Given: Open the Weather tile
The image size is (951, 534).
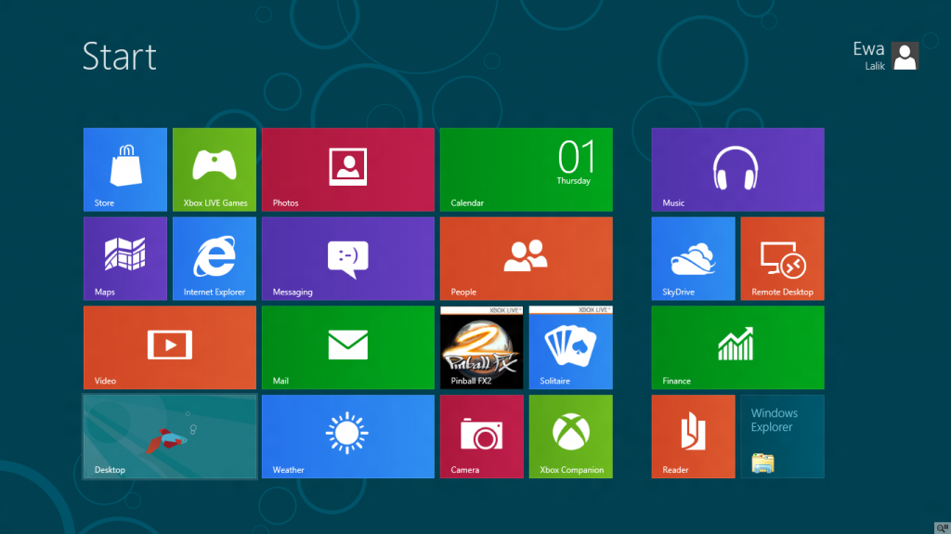Looking at the screenshot, I should 348,436.
